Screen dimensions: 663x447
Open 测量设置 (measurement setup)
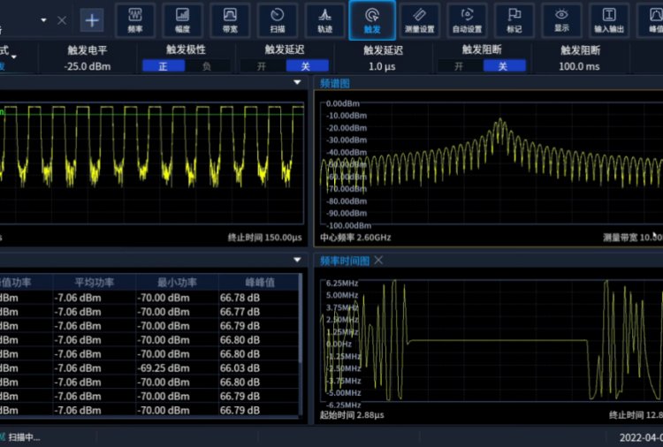419,19
